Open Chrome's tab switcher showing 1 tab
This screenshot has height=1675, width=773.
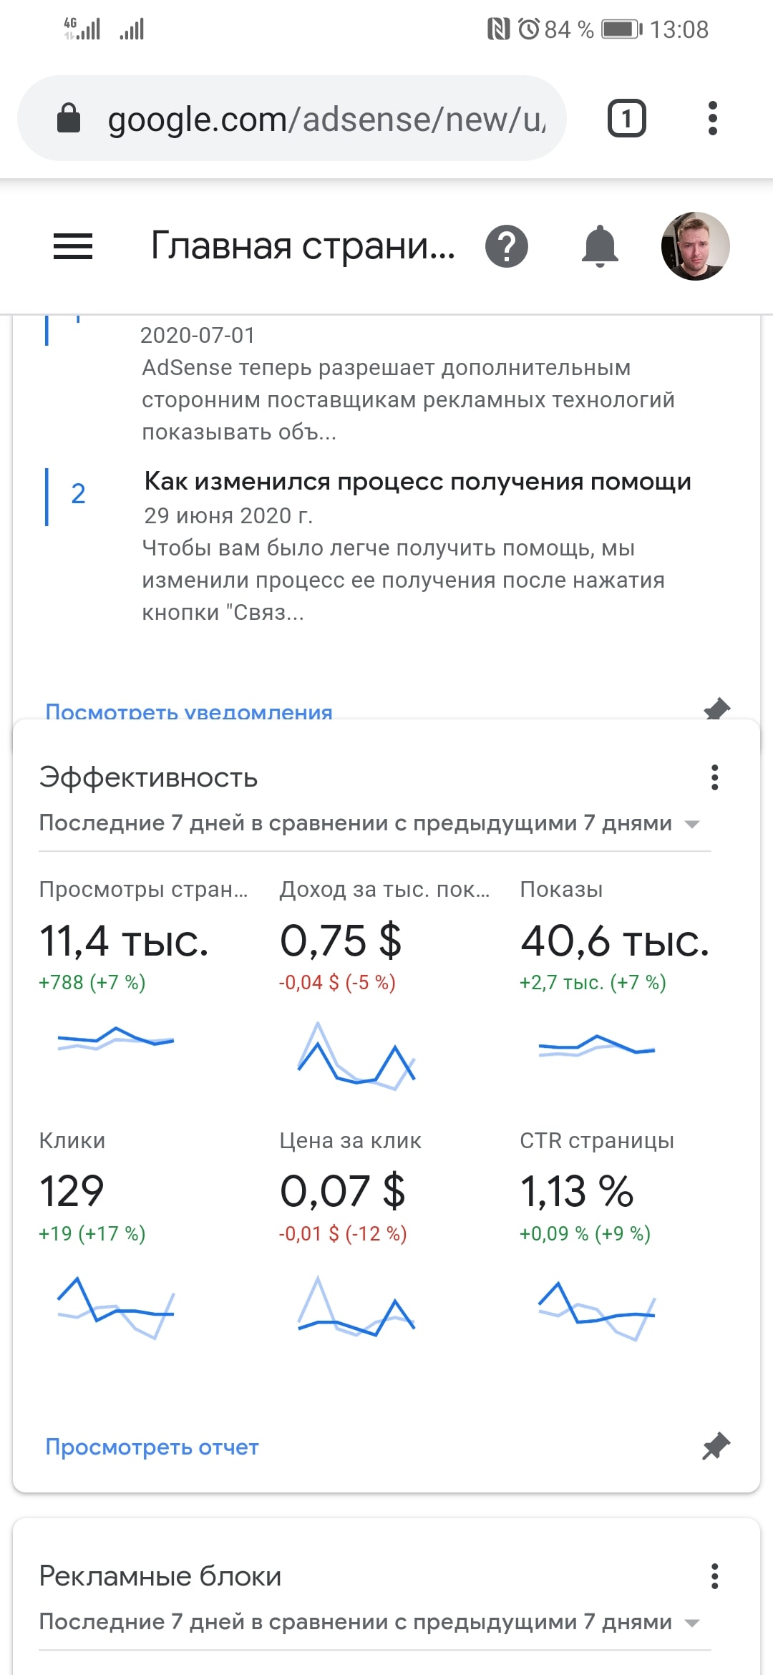click(626, 118)
